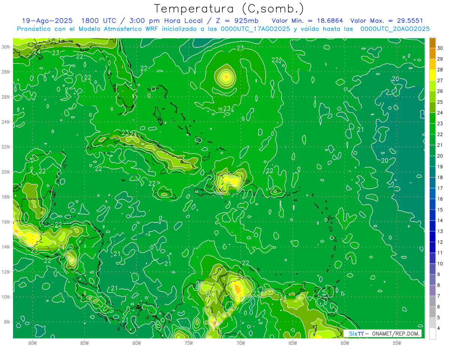Click the light gray legend swatch between 5 and 6
The height and width of the screenshot is (348, 450).
click(x=433, y=312)
